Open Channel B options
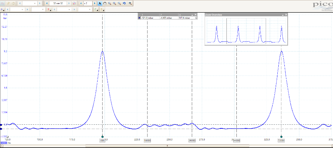The width and height of the screenshot is (333, 148). [49, 10]
